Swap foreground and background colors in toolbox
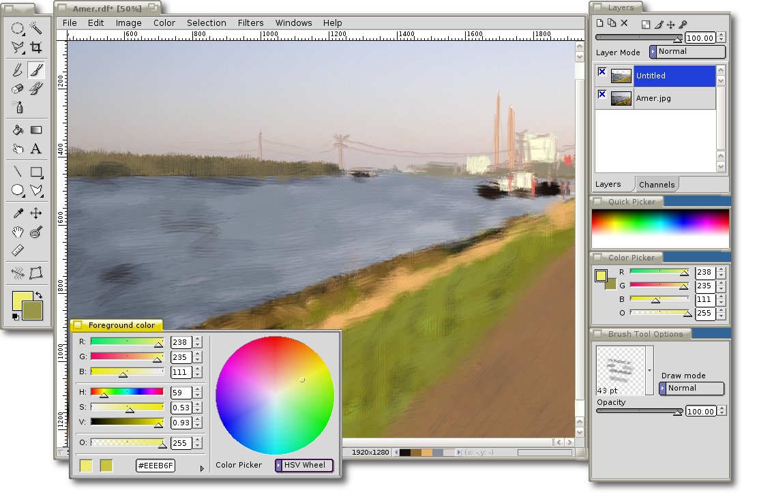The image size is (757, 501). coord(39,294)
